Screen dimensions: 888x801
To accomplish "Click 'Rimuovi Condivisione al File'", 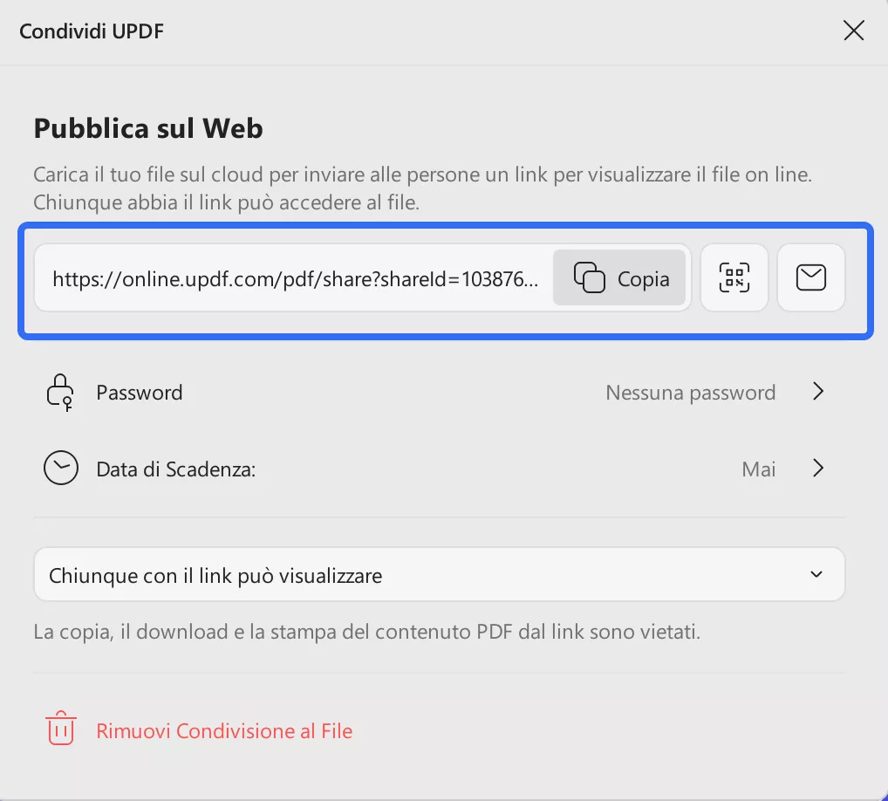I will pos(224,730).
